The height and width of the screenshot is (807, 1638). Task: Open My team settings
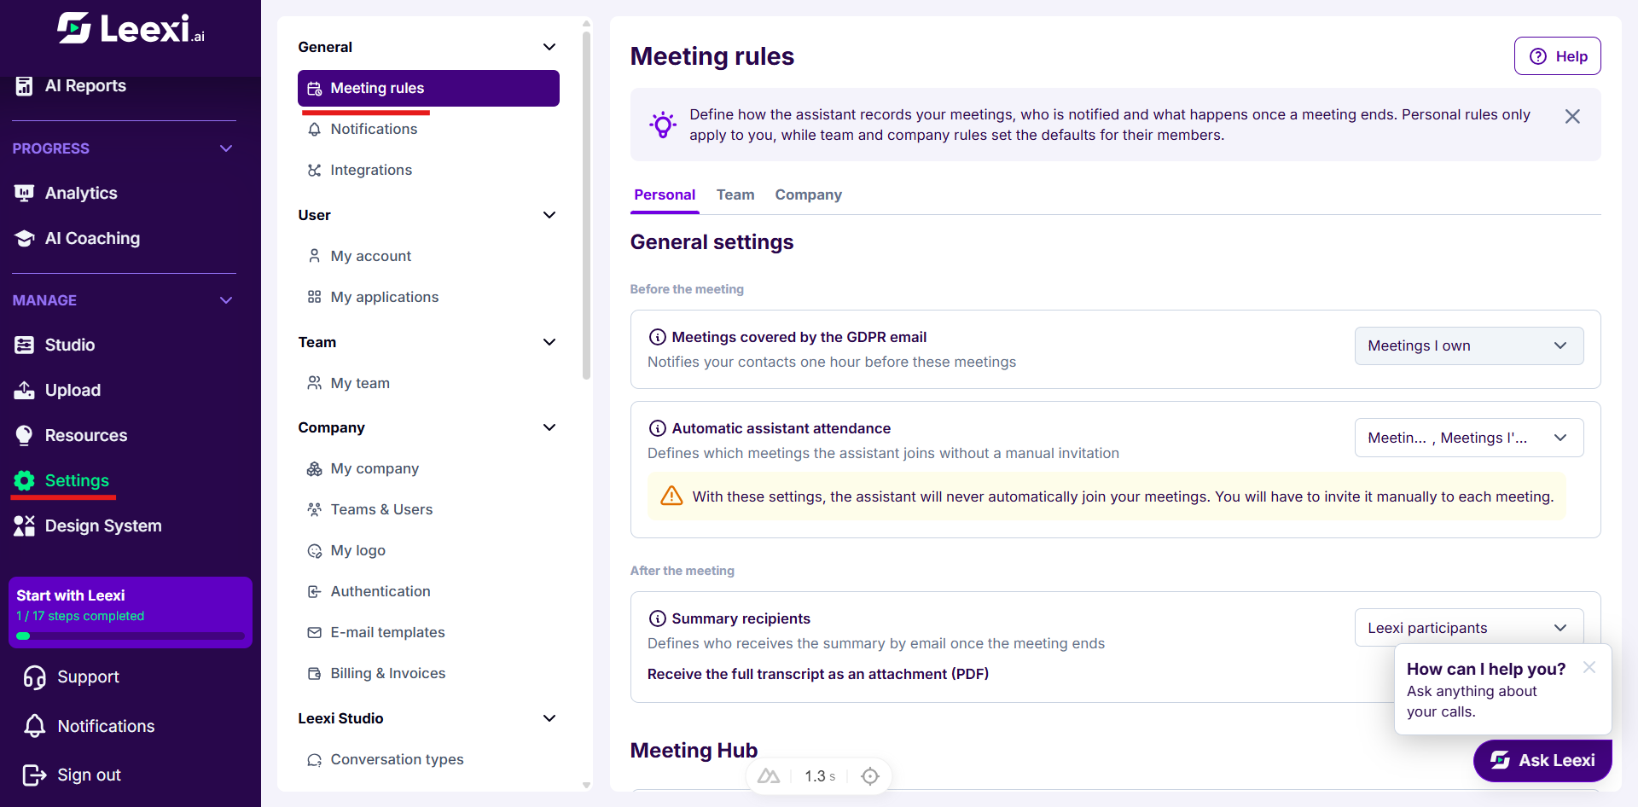[428, 384]
